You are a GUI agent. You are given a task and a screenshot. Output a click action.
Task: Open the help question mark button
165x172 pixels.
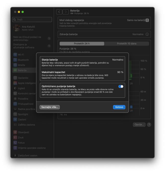(x=149, y=125)
